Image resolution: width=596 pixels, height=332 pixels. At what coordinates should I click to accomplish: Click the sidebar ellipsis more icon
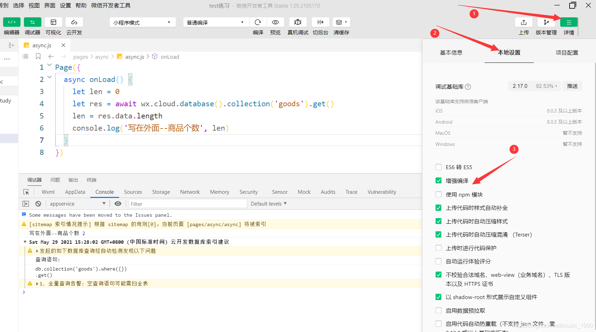(x=7, y=59)
